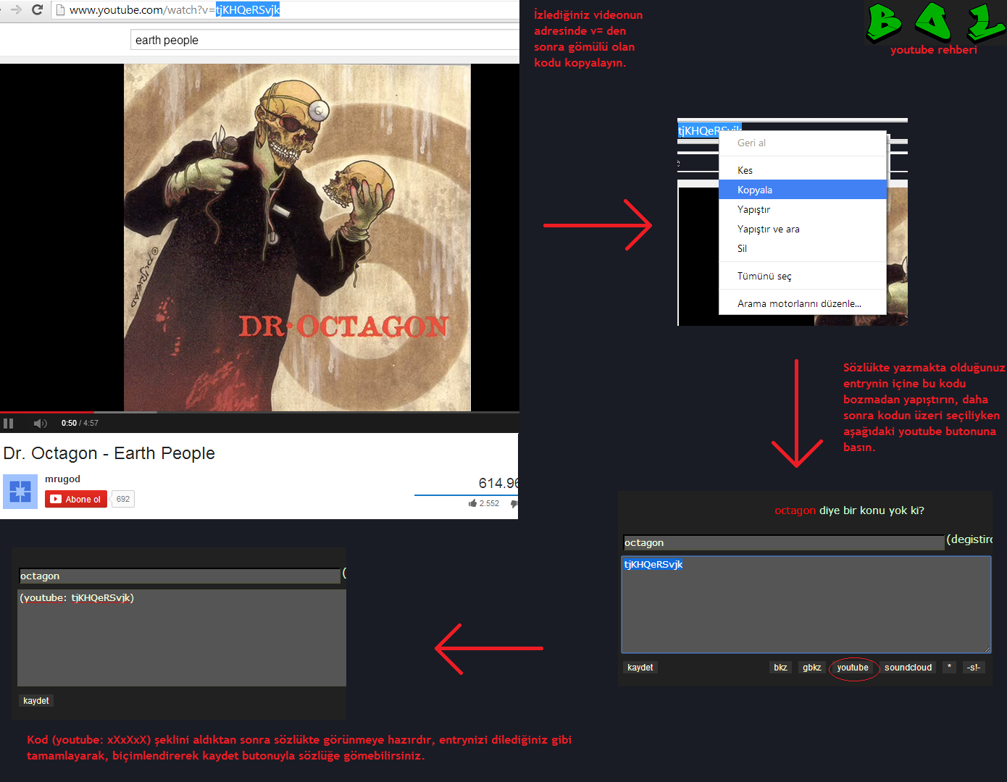The image size is (1007, 782).
Task: Select 'Yapıştır ve ara' in the context menu
Action: (768, 229)
